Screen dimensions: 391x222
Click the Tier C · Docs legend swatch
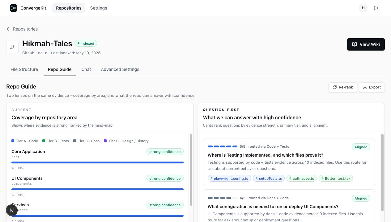coord(75,141)
